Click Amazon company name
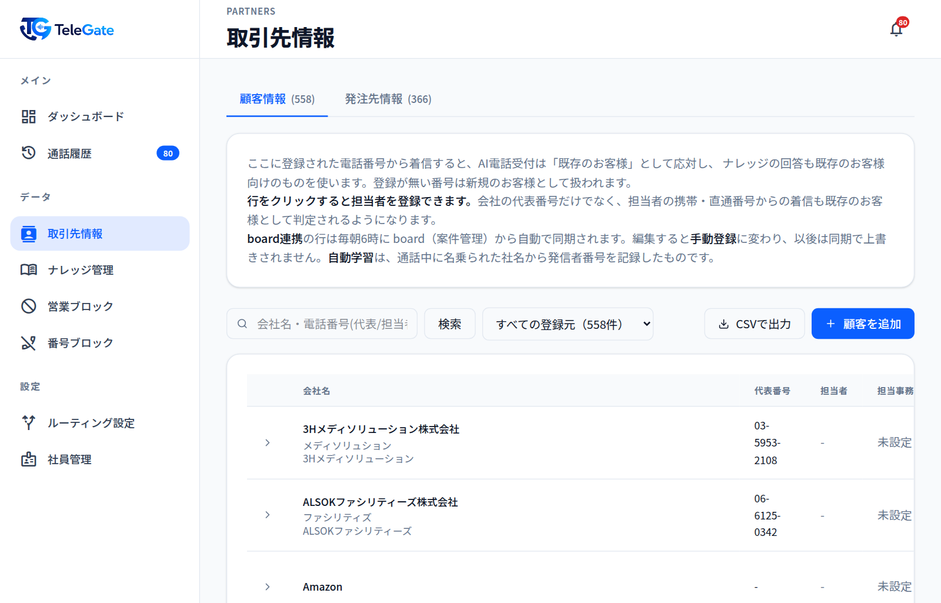941x603 pixels. (322, 587)
